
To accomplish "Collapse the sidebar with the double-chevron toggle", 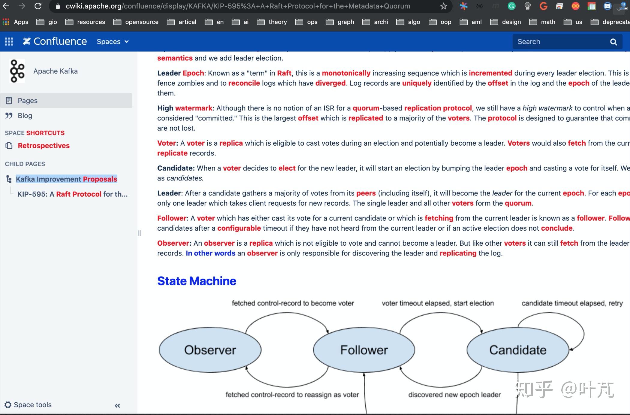I will click(x=117, y=405).
